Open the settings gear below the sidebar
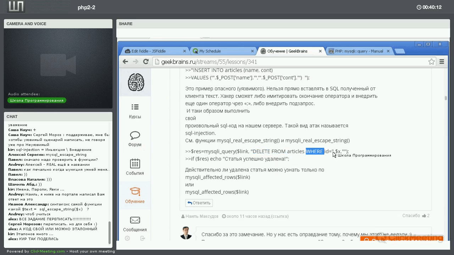The height and width of the screenshot is (255, 454). coord(127,238)
